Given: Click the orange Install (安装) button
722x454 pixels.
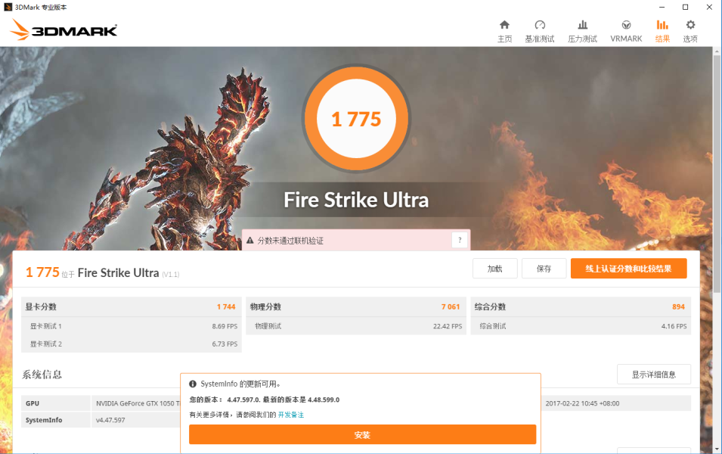Looking at the screenshot, I should click(362, 434).
